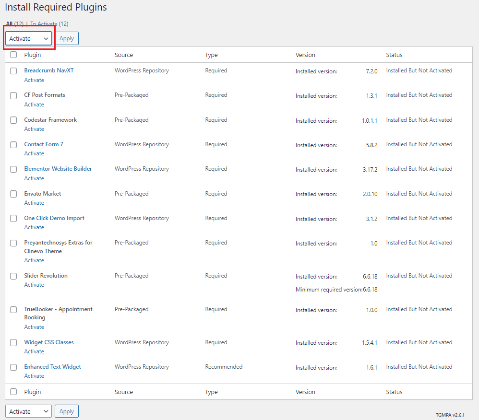The height and width of the screenshot is (420, 479).
Task: Check the Enhanced Text Widget checkbox
Action: [13, 367]
